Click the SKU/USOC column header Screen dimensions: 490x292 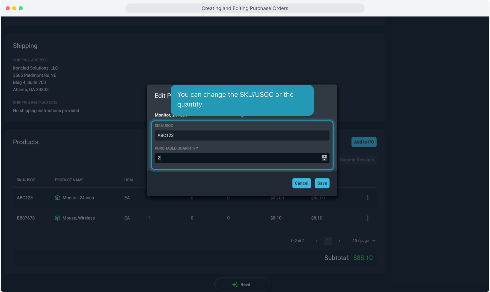point(26,180)
